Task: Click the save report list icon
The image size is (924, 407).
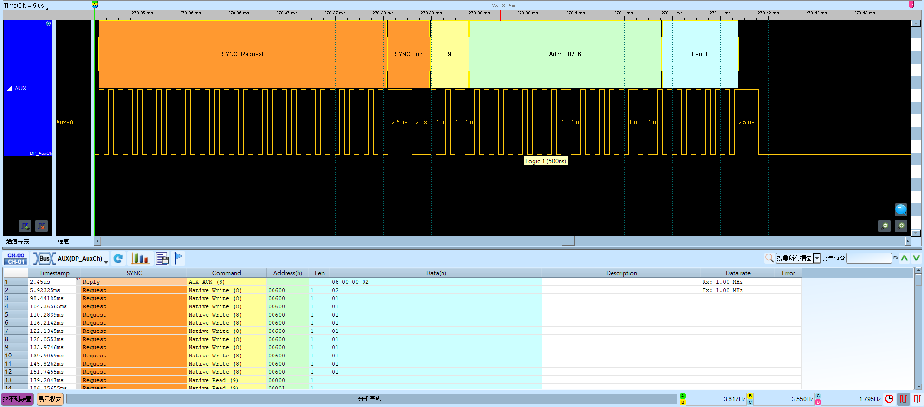Action: pyautogui.click(x=162, y=259)
